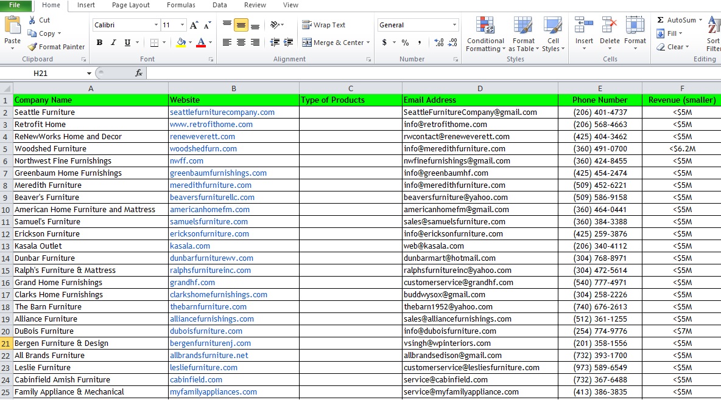Open Cell Styles gallery
The width and height of the screenshot is (721, 400).
553,35
